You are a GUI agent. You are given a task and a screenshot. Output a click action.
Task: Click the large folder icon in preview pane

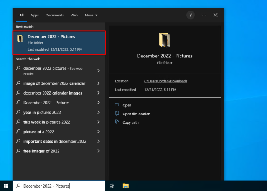(165, 40)
